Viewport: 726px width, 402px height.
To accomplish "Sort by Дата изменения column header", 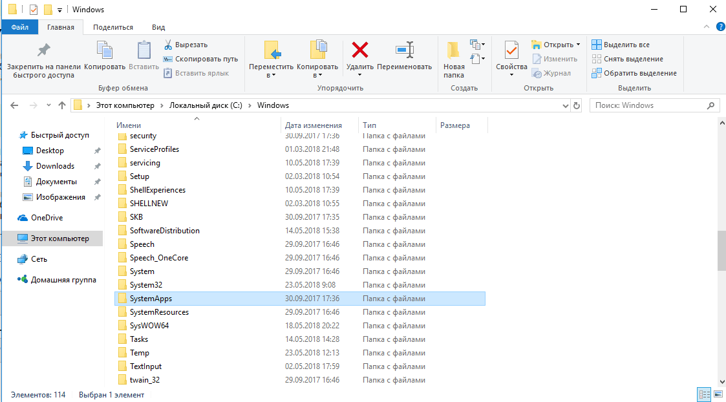I will 319,125.
